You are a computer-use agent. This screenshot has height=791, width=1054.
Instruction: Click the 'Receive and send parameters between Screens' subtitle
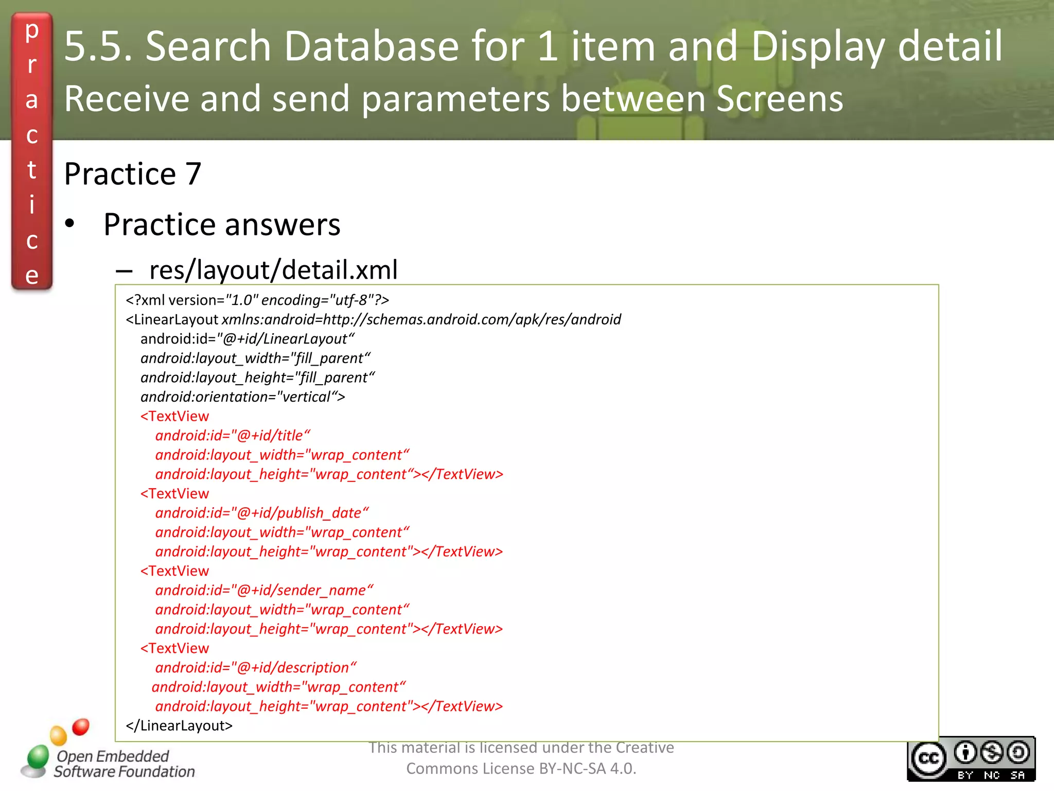[453, 98]
